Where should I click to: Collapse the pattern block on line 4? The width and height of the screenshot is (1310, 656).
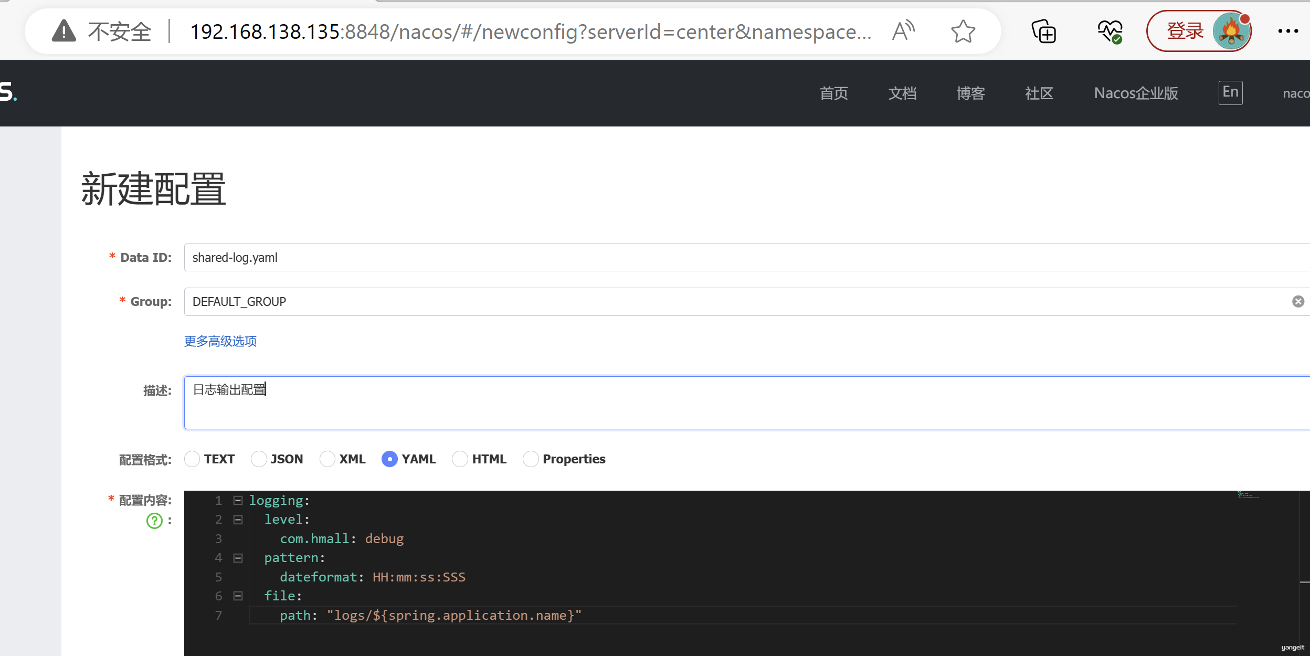click(238, 558)
